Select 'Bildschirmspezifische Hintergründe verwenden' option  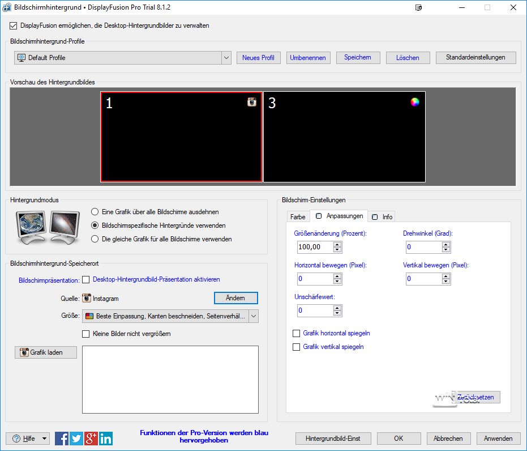point(95,226)
